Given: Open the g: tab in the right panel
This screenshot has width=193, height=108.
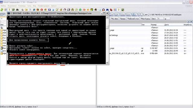Looking at the screenshot, I should 167,19.
